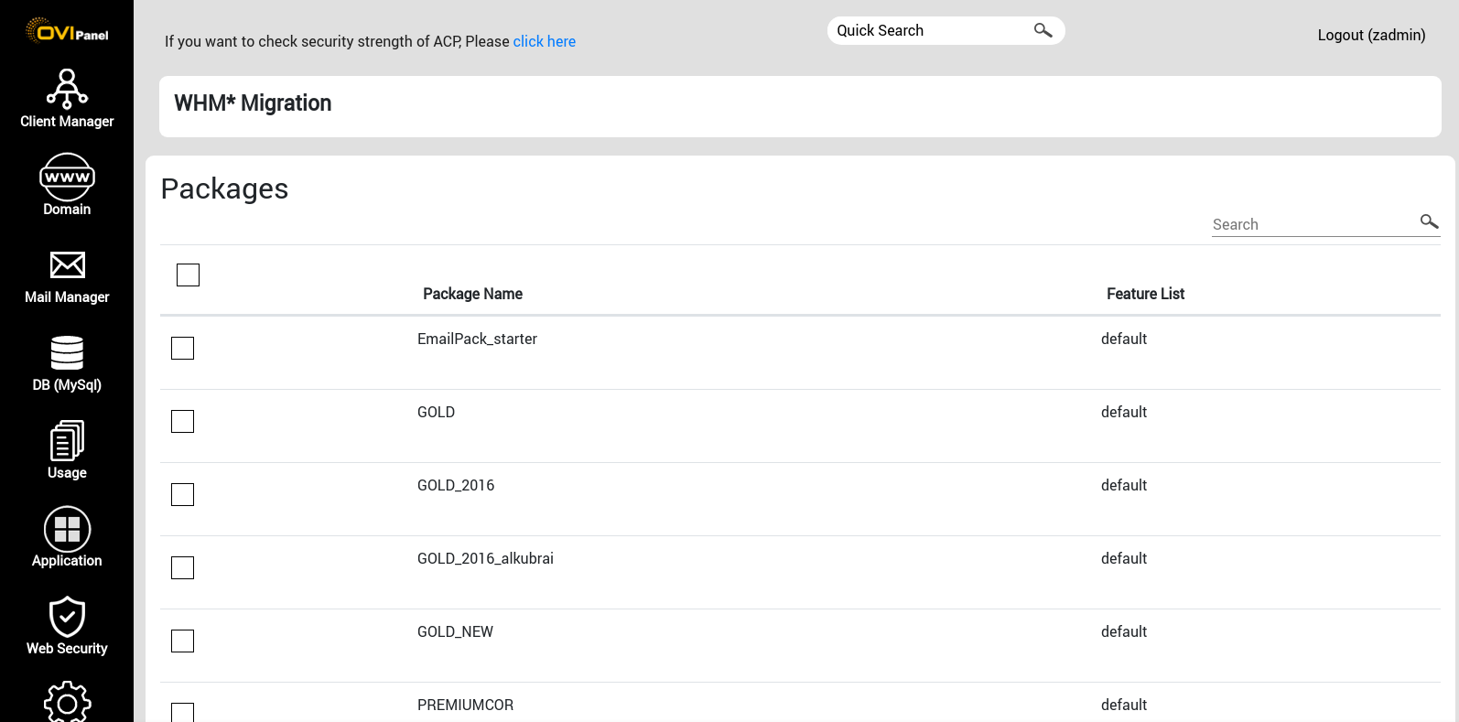The width and height of the screenshot is (1459, 722).
Task: Click Logout (zadmin)
Action: tap(1371, 35)
